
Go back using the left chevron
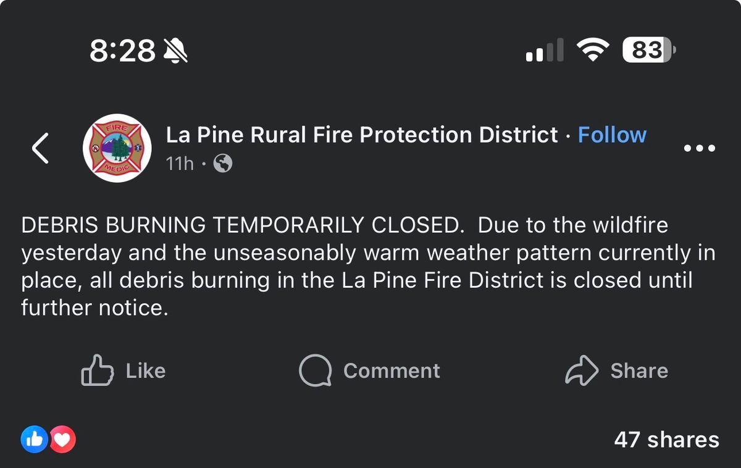40,148
